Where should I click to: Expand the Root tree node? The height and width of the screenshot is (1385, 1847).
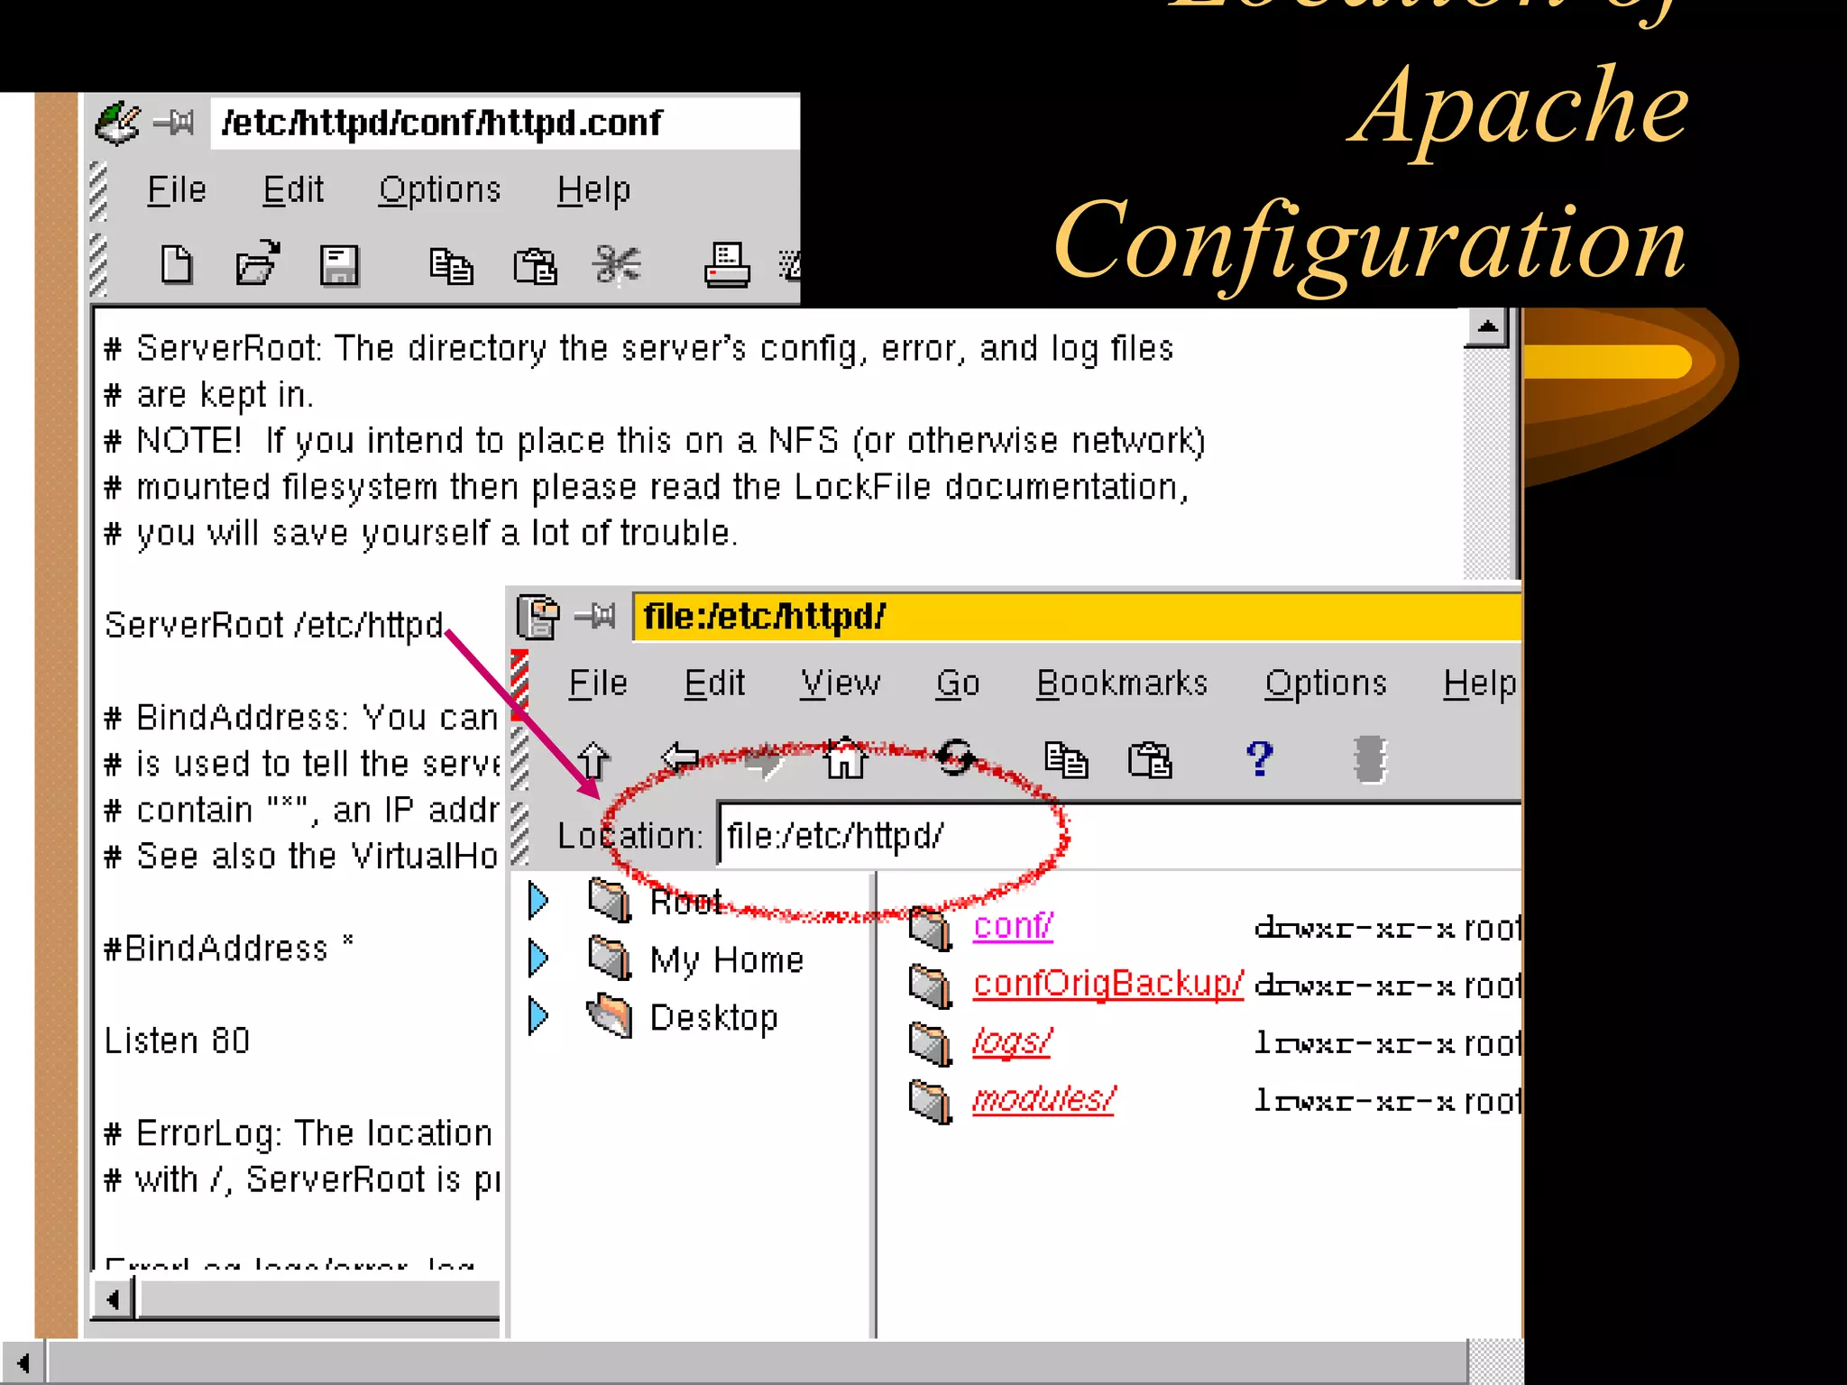(x=538, y=900)
